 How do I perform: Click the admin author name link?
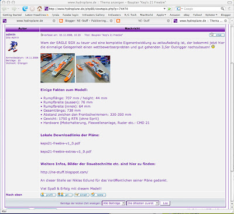(x=11, y=34)
